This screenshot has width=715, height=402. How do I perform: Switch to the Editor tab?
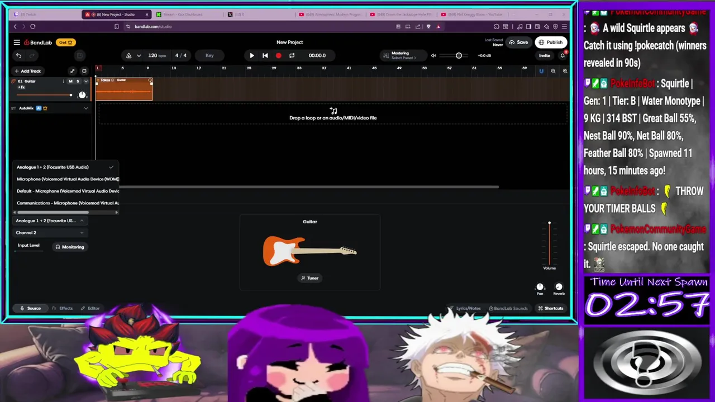point(90,308)
